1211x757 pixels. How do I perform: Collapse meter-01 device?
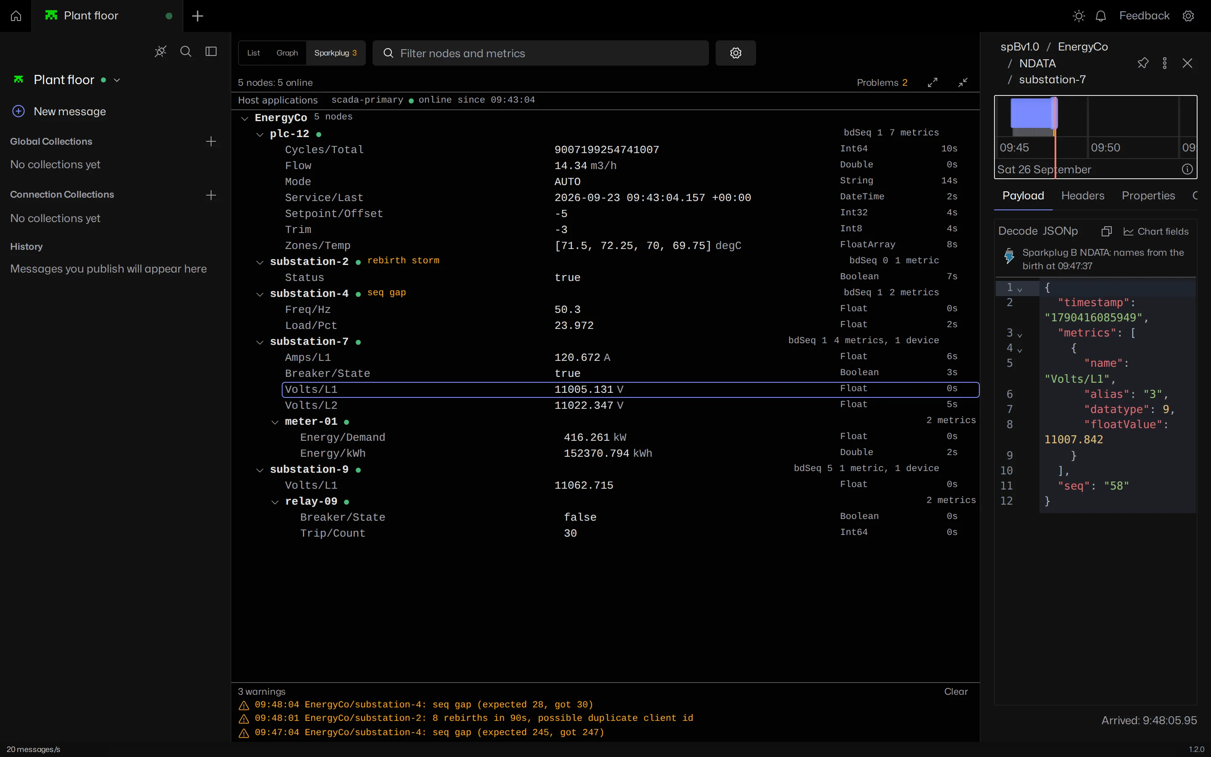tap(275, 422)
